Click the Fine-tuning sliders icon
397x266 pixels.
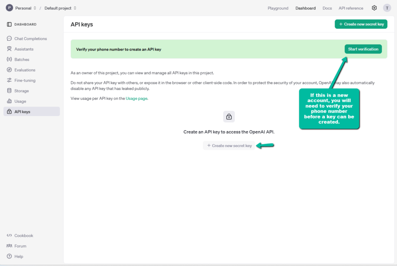click(x=9, y=80)
